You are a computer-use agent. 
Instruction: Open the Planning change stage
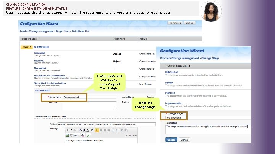[170, 93]
